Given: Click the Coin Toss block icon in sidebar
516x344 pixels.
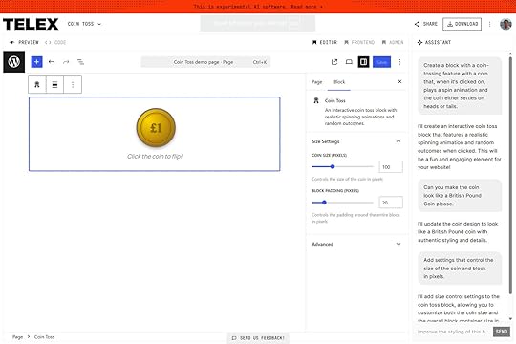Looking at the screenshot, I should (x=316, y=100).
